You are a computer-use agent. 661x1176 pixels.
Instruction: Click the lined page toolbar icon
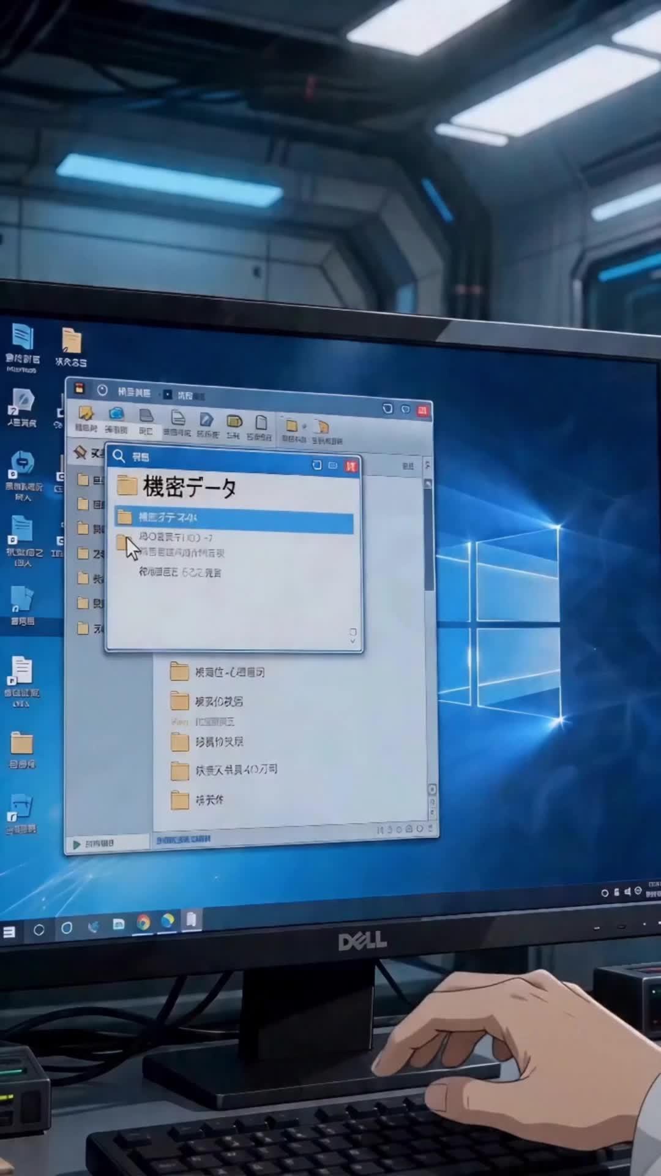(x=178, y=418)
